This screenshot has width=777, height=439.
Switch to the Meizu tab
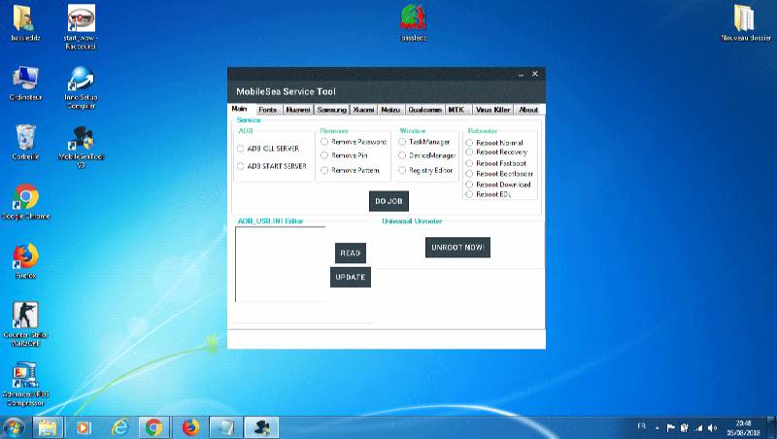coord(390,110)
